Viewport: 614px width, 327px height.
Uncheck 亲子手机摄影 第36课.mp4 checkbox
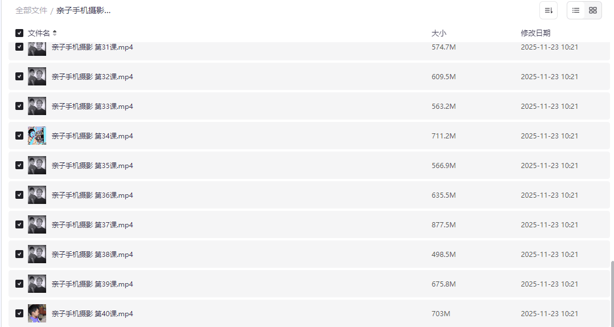(x=19, y=195)
